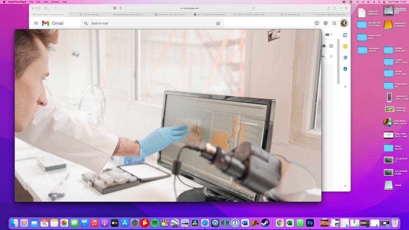Open Finder from the Dock
409x230 pixels.
(14, 223)
